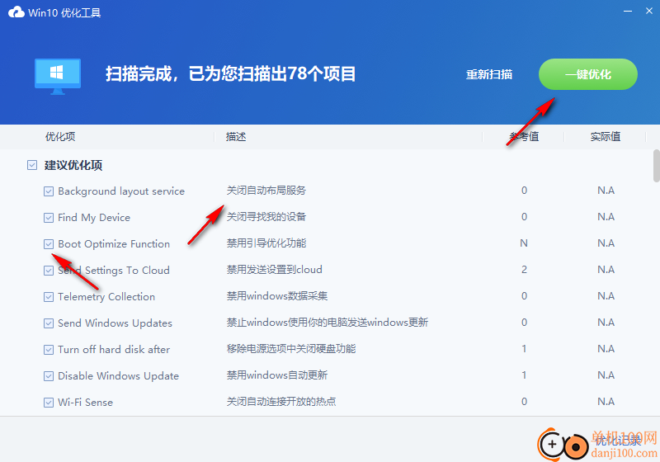This screenshot has width=660, height=462.
Task: Click description '禁用windows自动更新'
Action: click(x=277, y=375)
